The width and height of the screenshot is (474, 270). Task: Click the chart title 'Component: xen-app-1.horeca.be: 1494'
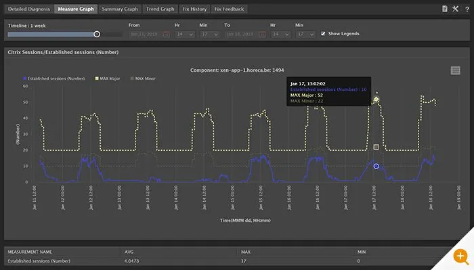237,70
